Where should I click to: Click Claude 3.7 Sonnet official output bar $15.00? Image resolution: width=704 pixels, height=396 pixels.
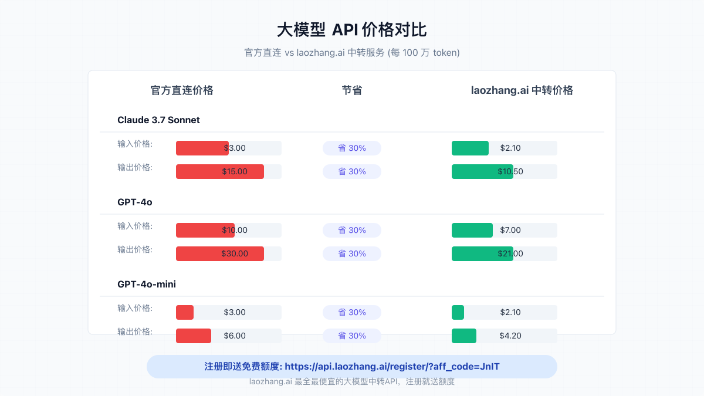click(229, 171)
